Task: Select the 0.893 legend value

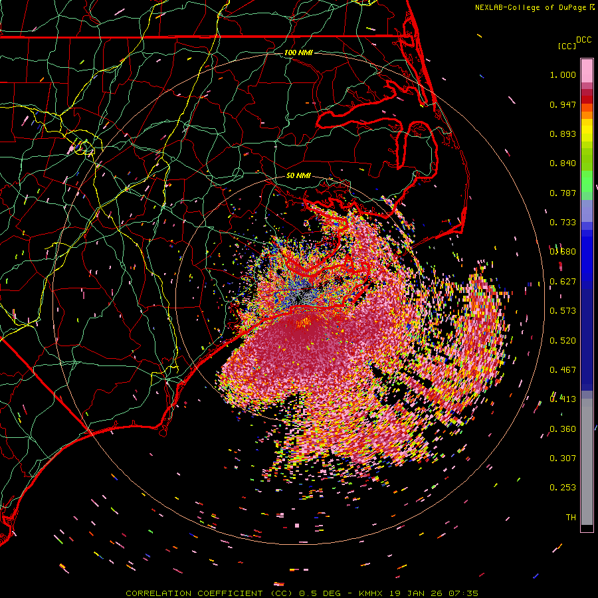Action: pos(563,134)
